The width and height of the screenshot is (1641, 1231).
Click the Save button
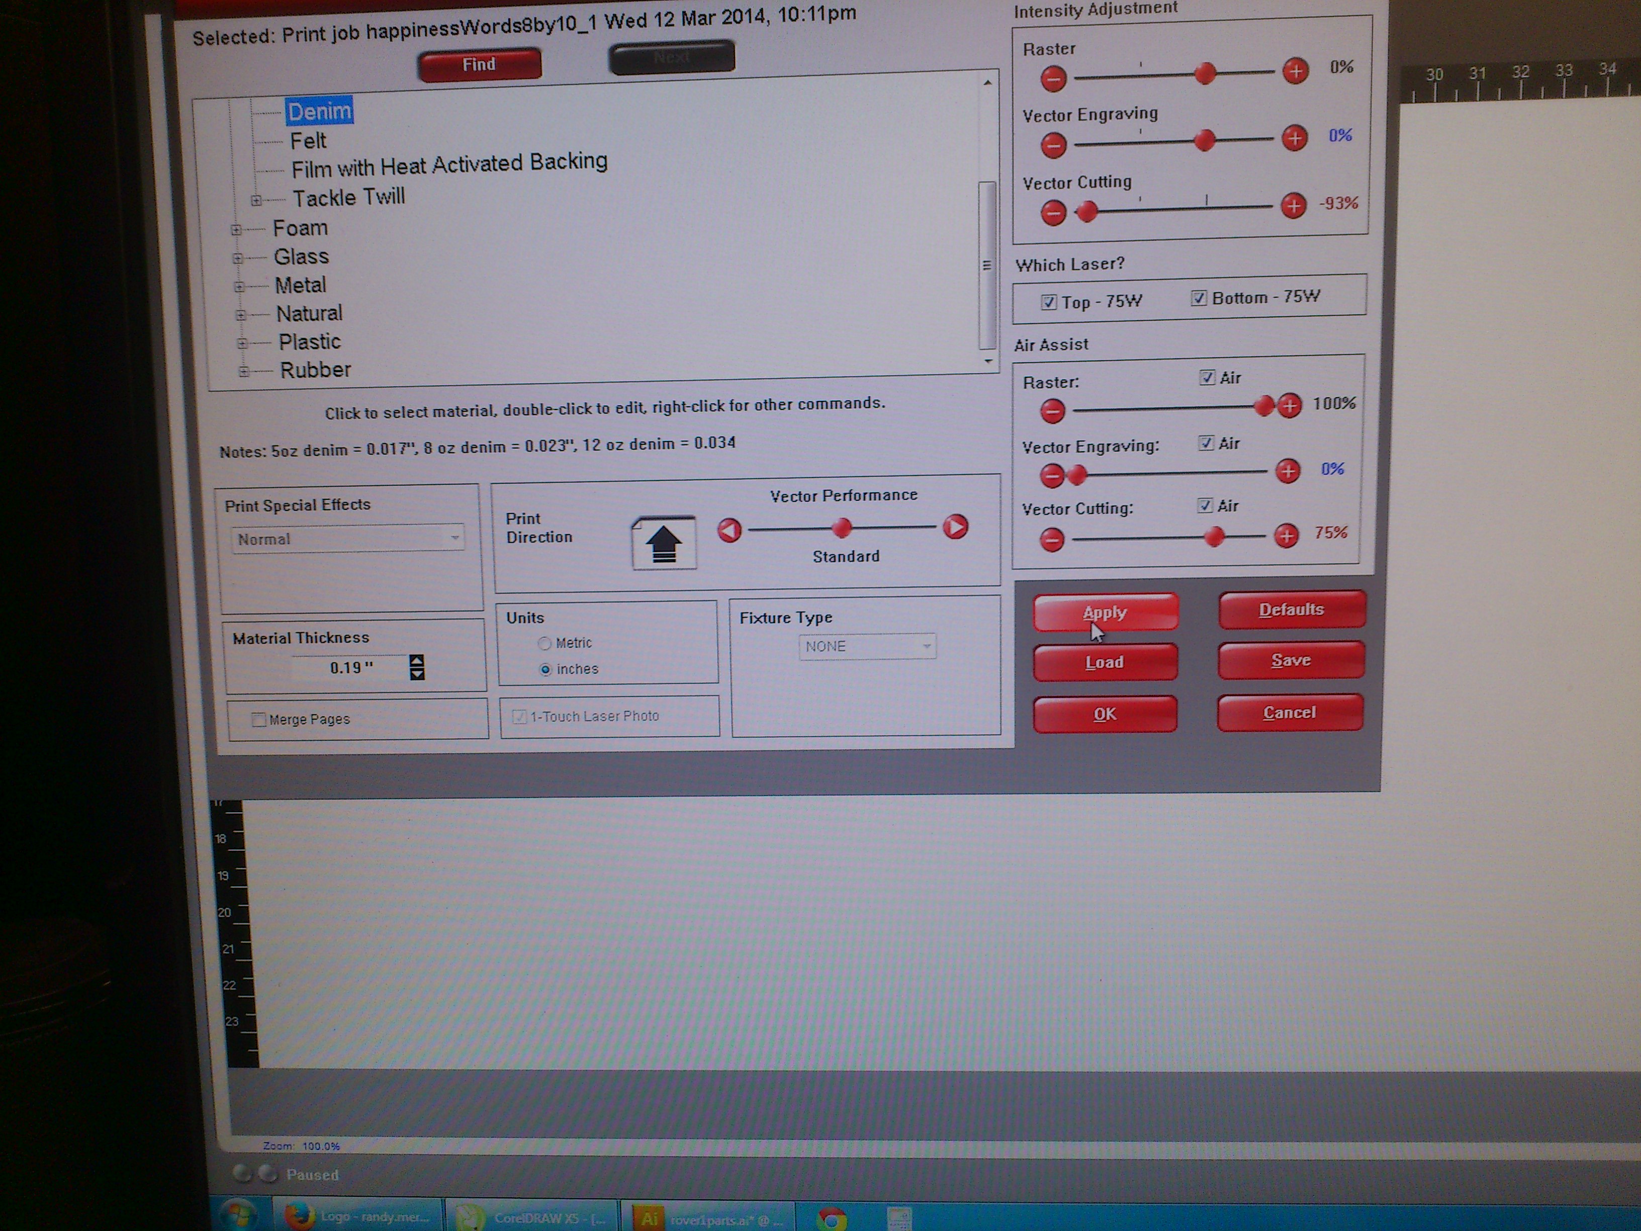point(1291,660)
